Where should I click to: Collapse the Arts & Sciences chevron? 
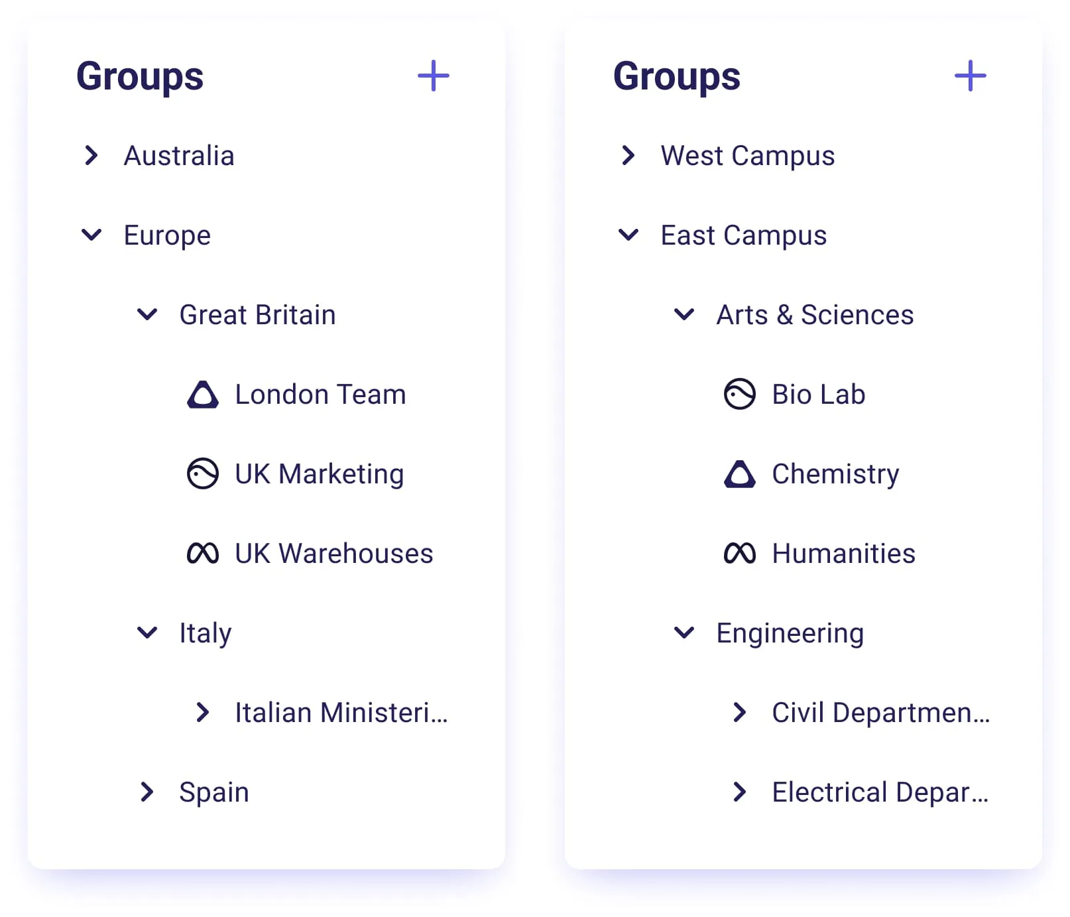click(x=684, y=314)
